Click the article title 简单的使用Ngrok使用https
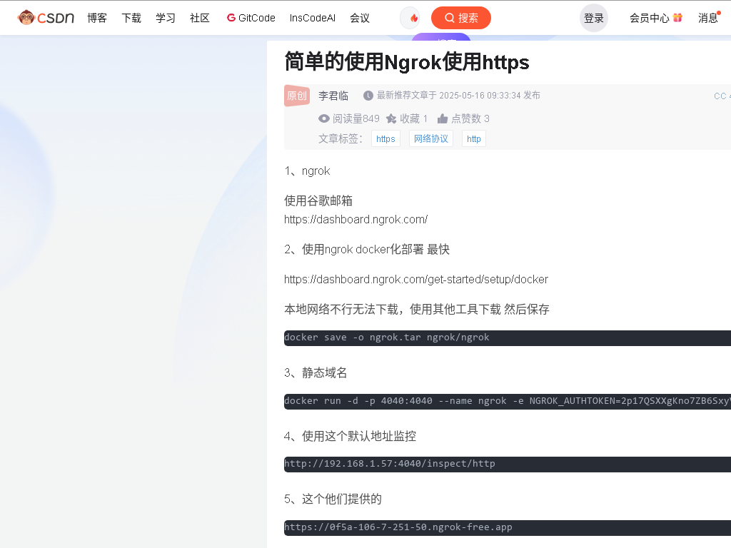This screenshot has height=548, width=731. 406,62
